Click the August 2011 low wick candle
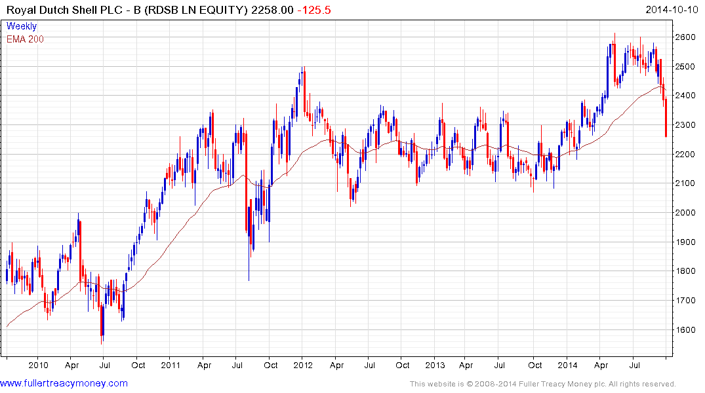The image size is (705, 393). (249, 244)
